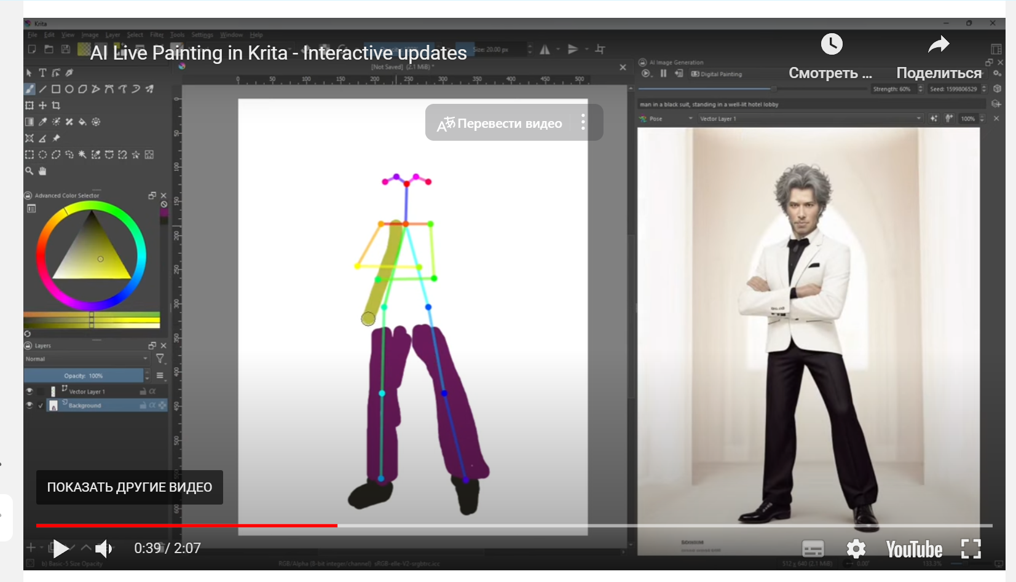Open the File menu in Krita
1016x582 pixels.
pyautogui.click(x=33, y=35)
